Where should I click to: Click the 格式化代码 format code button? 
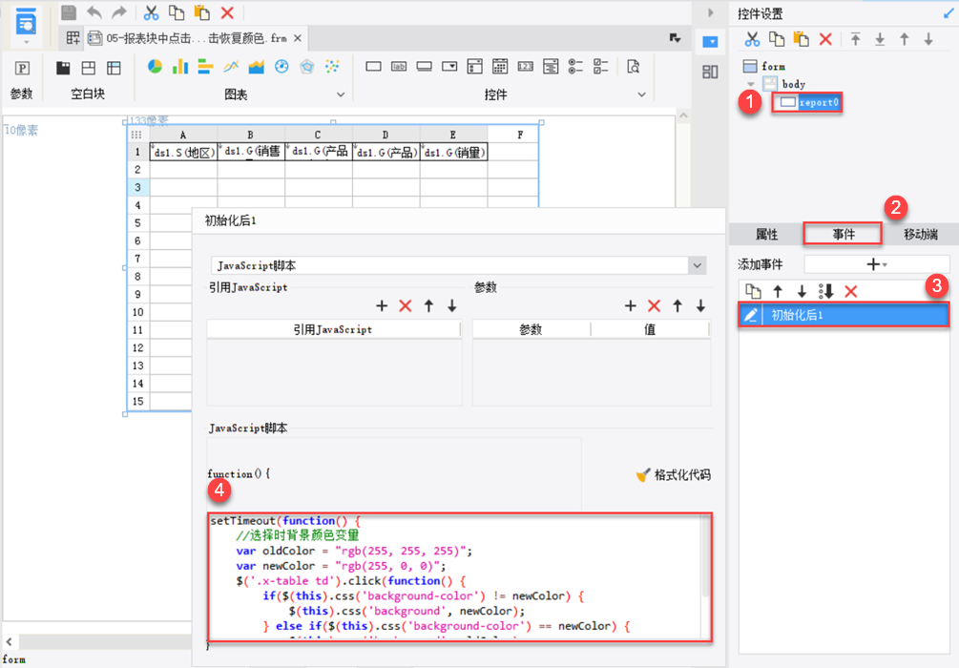point(674,475)
